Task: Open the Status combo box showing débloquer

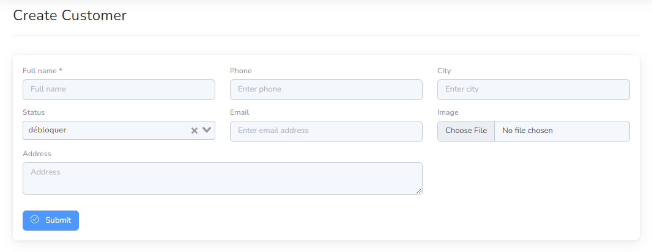Action: [119, 131]
